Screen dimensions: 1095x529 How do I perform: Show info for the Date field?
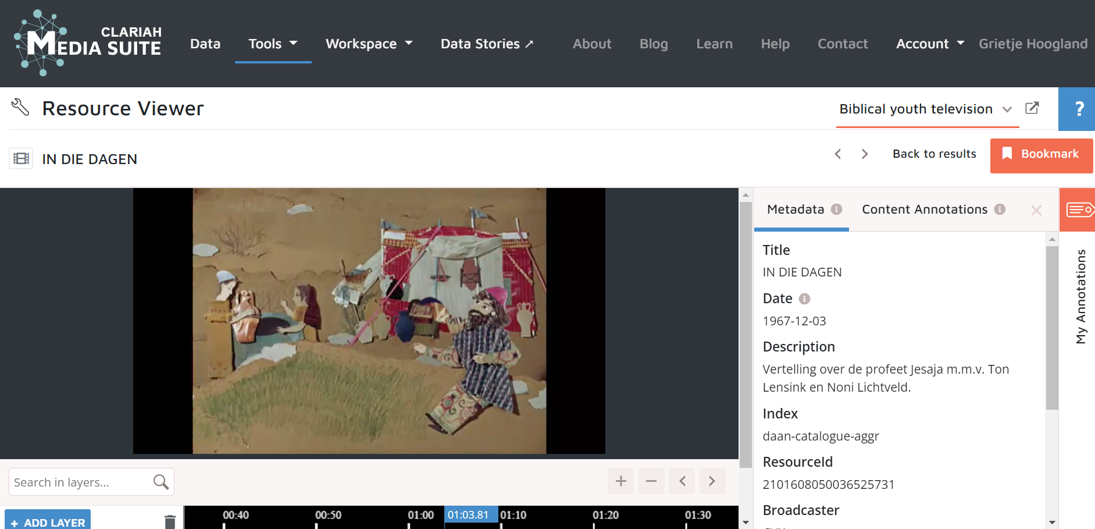[x=804, y=299]
